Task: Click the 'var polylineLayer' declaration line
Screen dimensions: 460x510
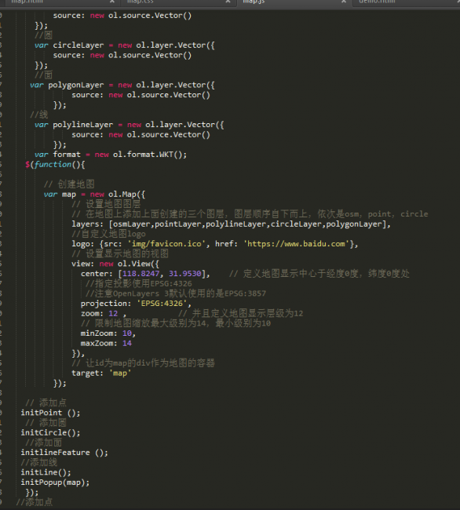Action: [x=130, y=125]
